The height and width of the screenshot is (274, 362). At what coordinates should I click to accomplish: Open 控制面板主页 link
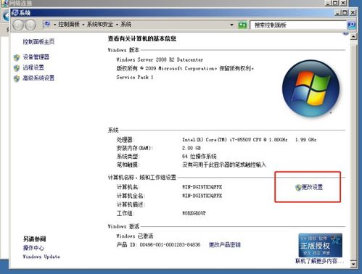(x=38, y=41)
